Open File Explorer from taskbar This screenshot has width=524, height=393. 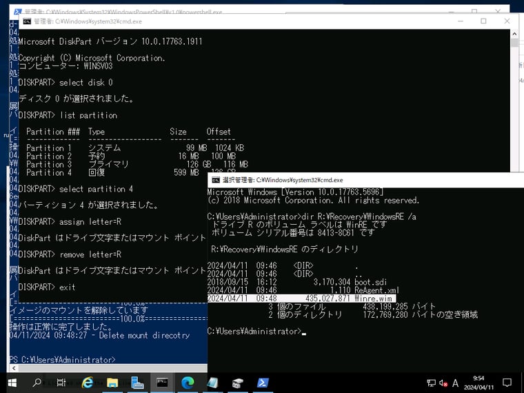[112, 382]
